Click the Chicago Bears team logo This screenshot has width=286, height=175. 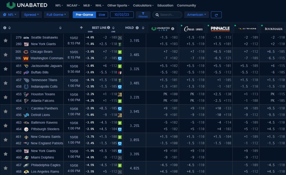click(26, 52)
